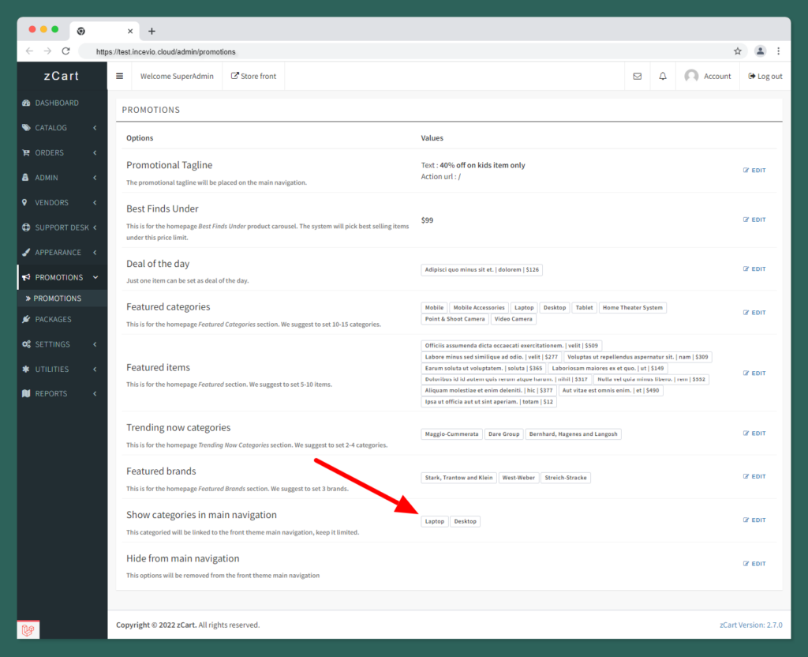The image size is (808, 657).
Task: Open the browser three-dot menu
Action: pyautogui.click(x=778, y=51)
